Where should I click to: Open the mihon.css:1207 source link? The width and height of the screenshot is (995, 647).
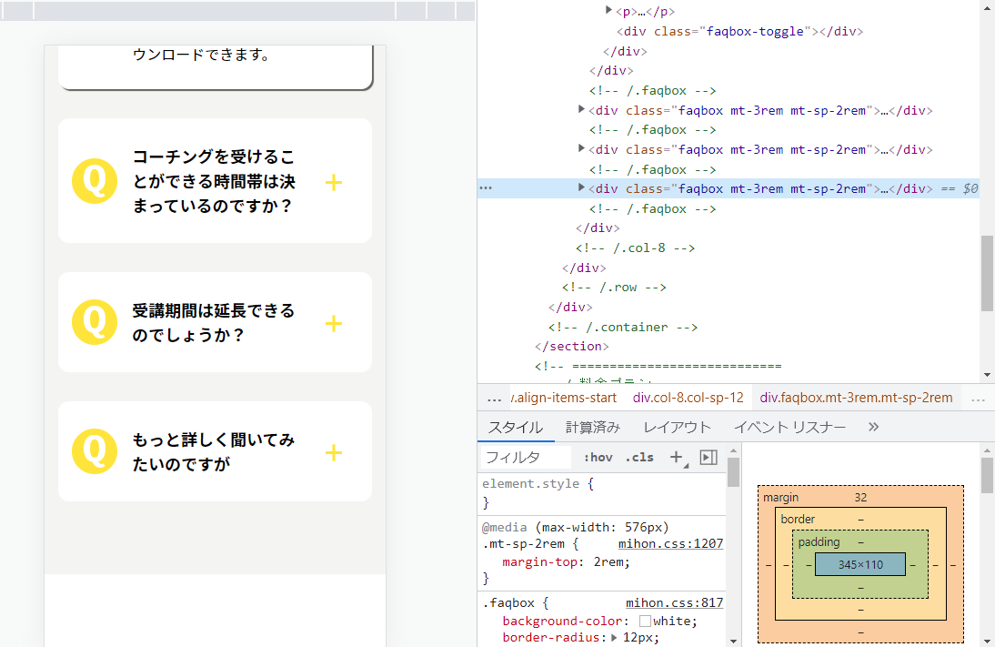(670, 544)
